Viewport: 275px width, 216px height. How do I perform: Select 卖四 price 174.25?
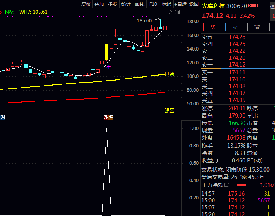237,44
